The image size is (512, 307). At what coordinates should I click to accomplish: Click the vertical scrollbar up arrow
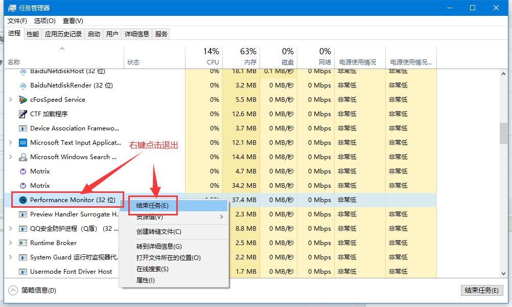tap(503, 74)
